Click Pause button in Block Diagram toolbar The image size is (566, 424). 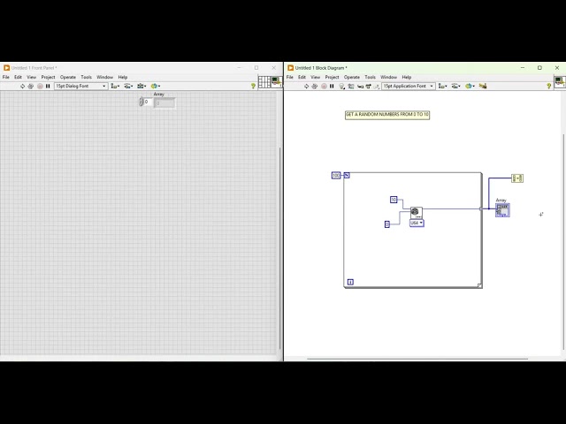(333, 87)
